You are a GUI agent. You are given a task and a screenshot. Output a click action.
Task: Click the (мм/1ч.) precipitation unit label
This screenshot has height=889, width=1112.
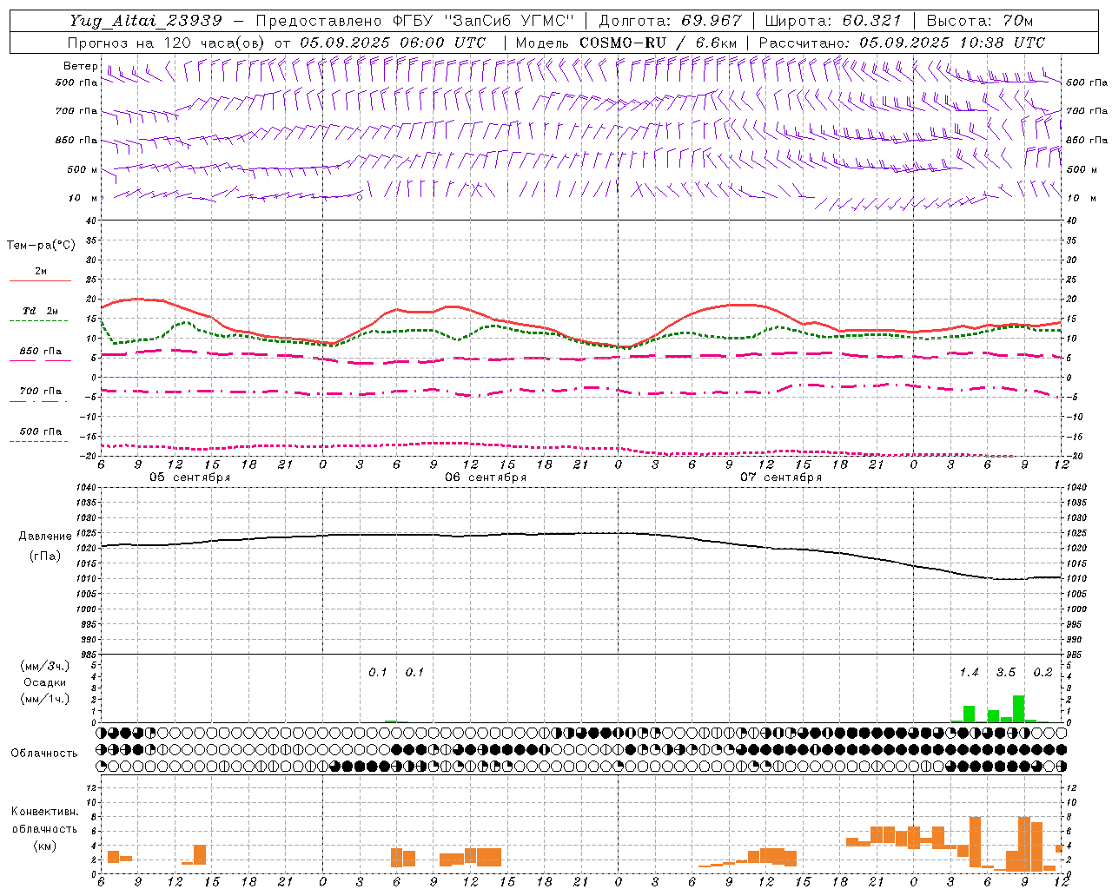[44, 699]
